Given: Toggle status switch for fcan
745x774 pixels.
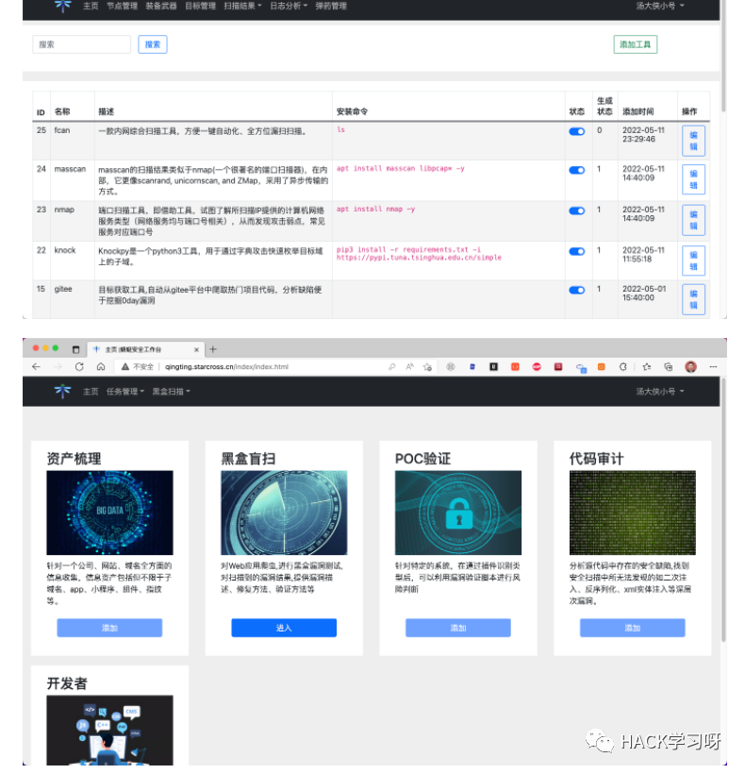Looking at the screenshot, I should (x=577, y=131).
